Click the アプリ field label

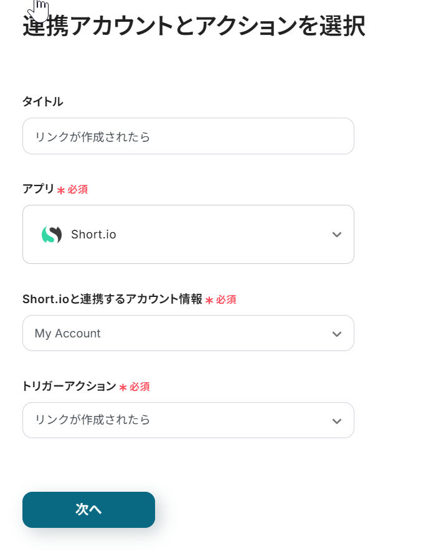39,189
